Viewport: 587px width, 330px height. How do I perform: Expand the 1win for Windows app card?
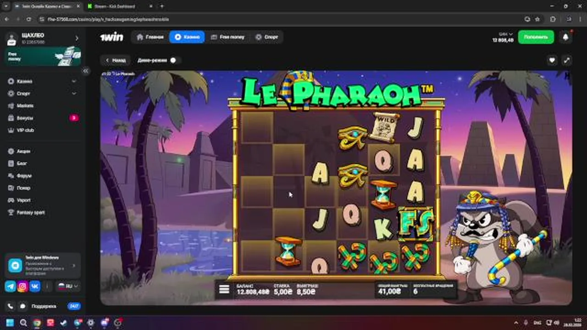tap(43, 265)
